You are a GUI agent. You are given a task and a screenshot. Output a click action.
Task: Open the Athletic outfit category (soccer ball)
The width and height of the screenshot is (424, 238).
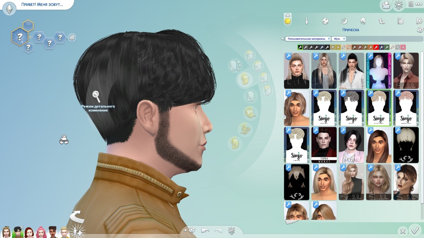coord(325,21)
